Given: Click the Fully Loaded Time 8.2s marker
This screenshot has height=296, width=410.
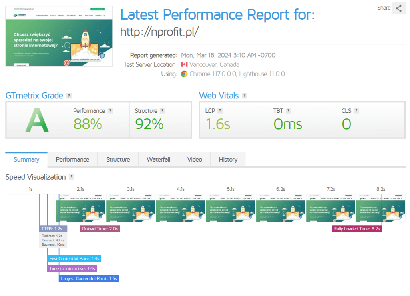Looking at the screenshot, I should (x=356, y=229).
